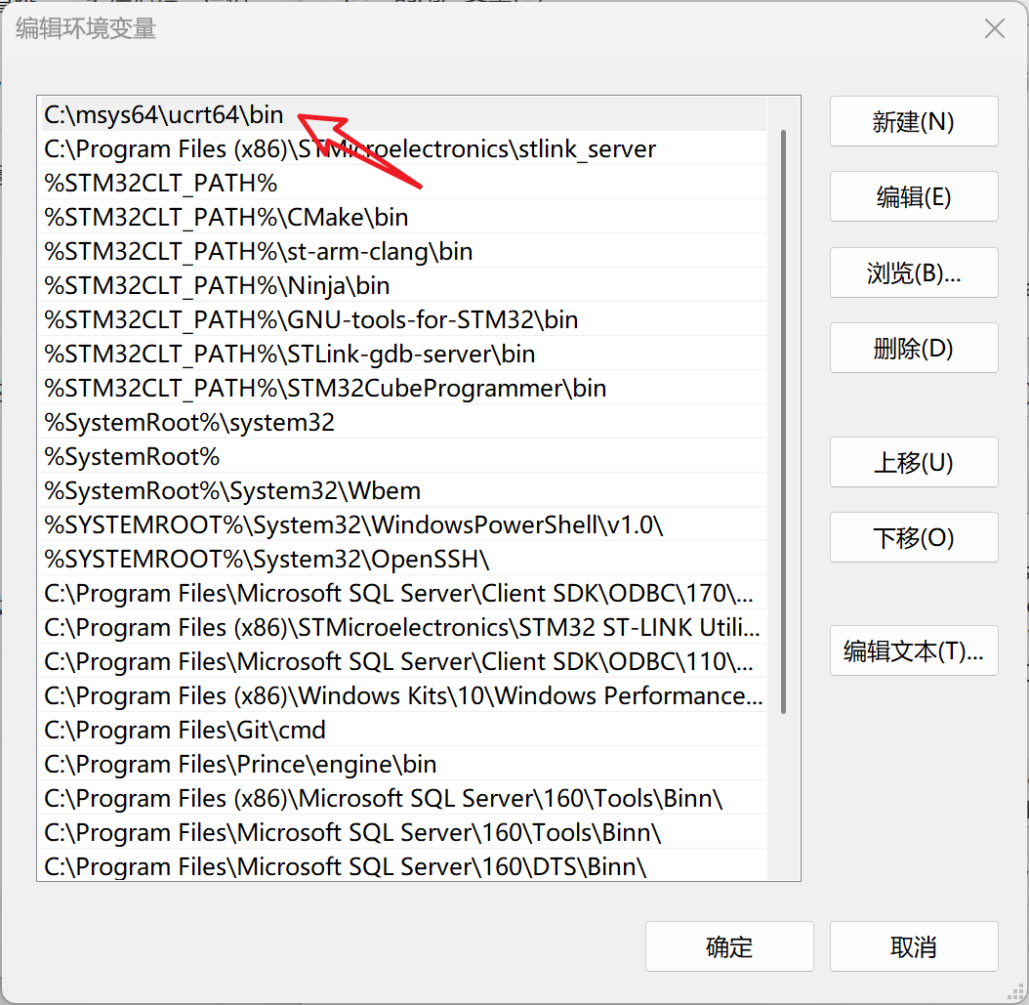
Task: Select the stlink_server path entry
Action: pyautogui.click(x=402, y=149)
